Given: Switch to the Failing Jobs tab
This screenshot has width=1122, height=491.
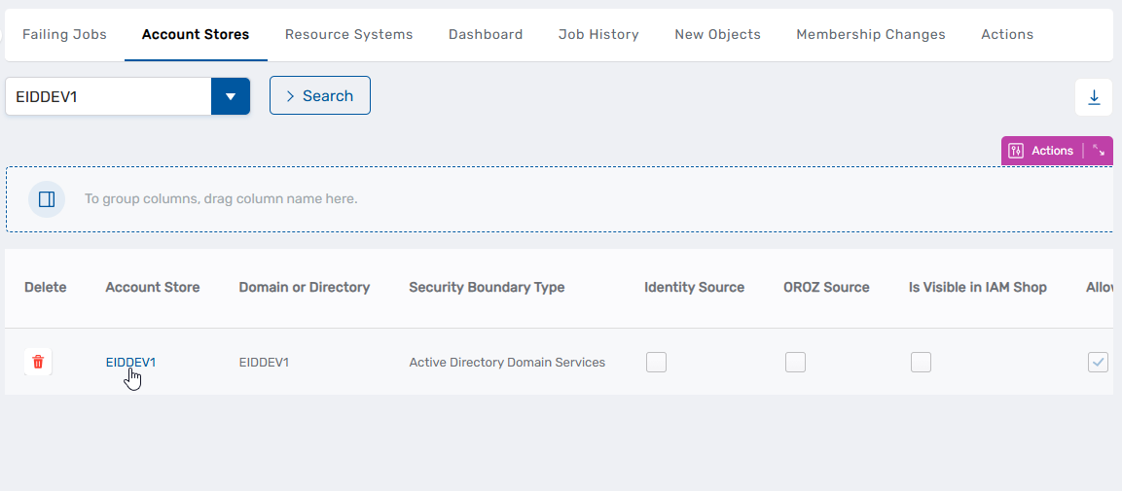Looking at the screenshot, I should pos(64,34).
